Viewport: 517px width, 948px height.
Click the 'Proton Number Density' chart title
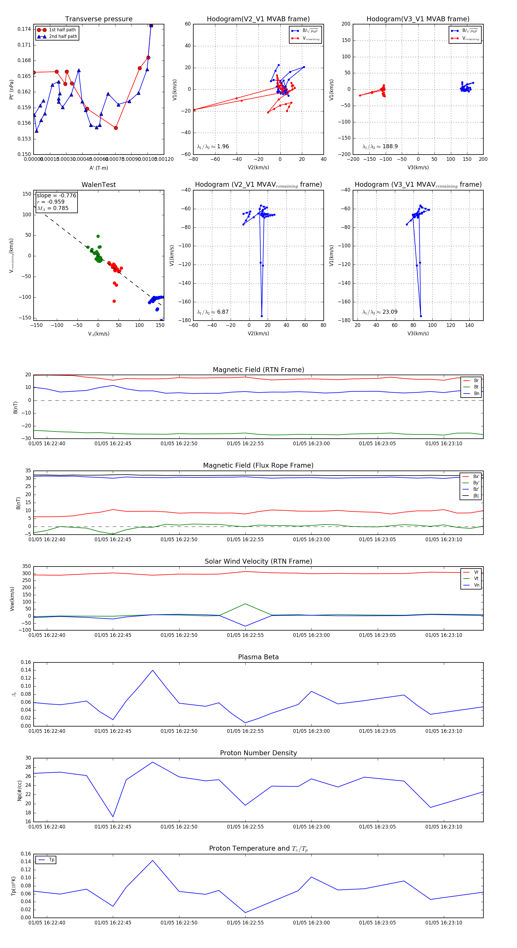tap(258, 753)
